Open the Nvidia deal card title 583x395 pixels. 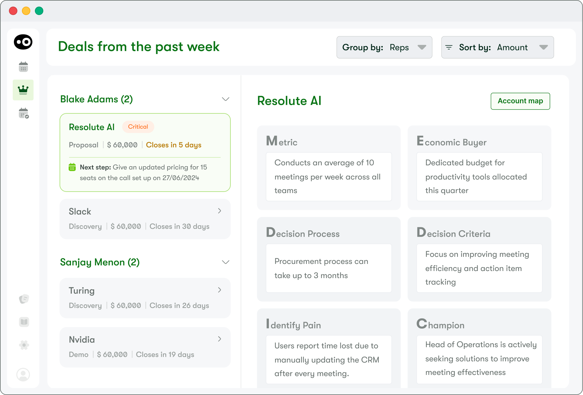click(82, 339)
